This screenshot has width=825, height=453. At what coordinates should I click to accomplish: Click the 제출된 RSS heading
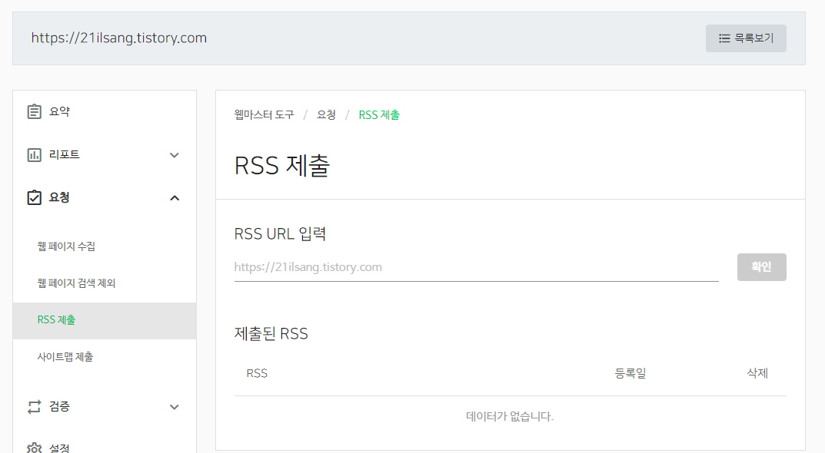click(x=271, y=334)
